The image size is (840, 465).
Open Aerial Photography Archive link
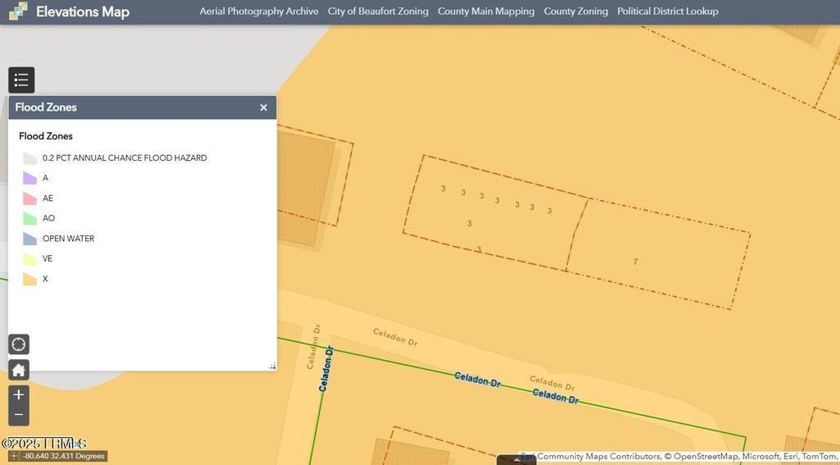[x=259, y=11]
